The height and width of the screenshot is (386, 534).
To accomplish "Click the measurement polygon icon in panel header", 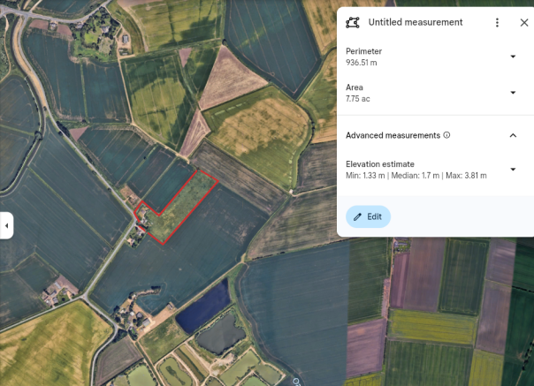I will [x=353, y=22].
